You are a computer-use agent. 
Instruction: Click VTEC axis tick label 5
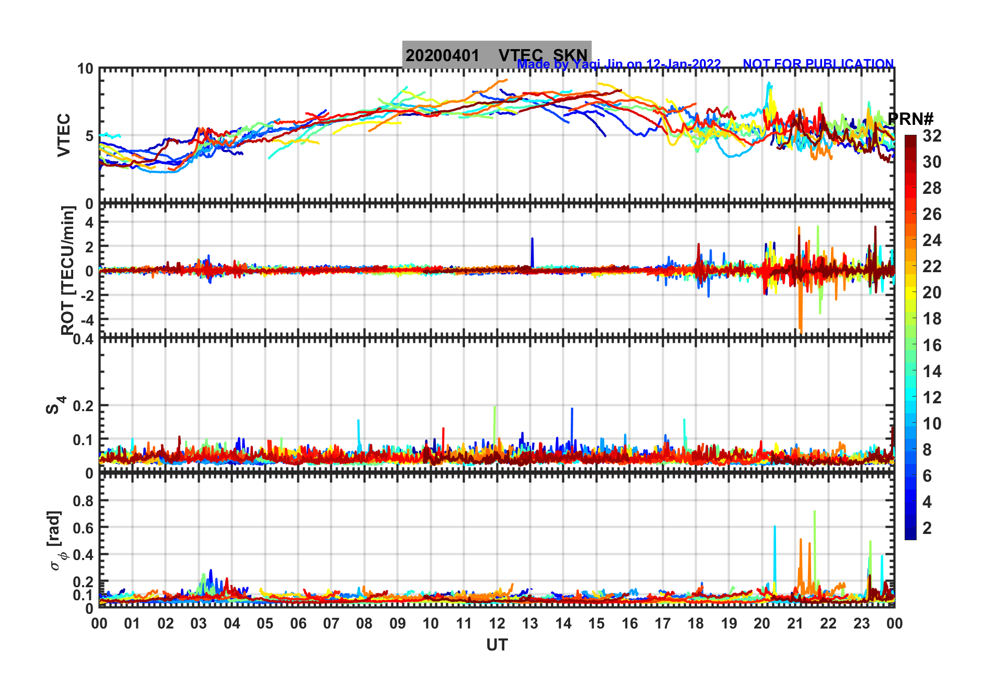click(x=89, y=136)
